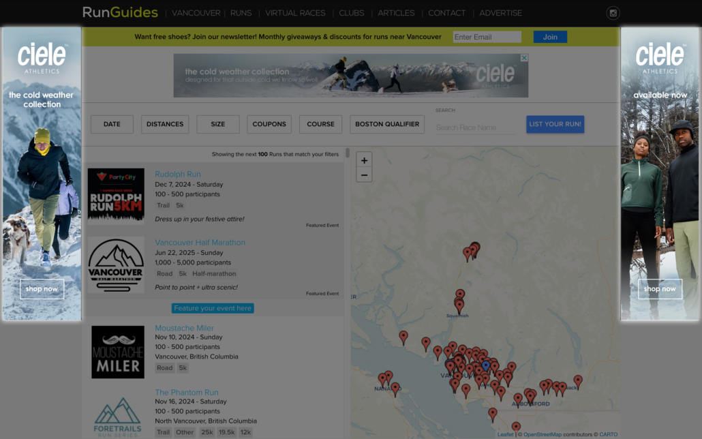
Task: Open the Moustache Miler event link
Action: pos(185,328)
